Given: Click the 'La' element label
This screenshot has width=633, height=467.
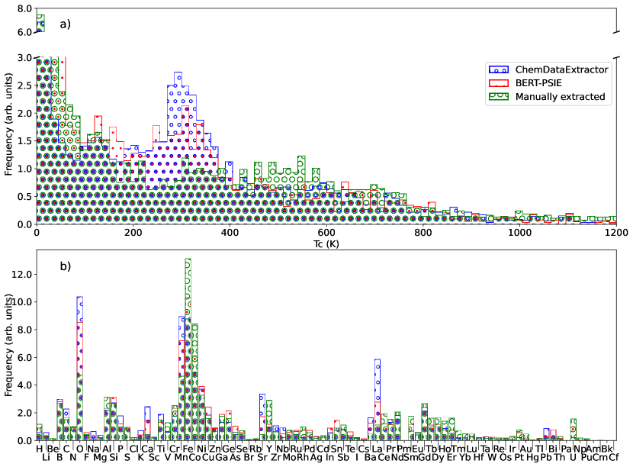Looking at the screenshot, I should 377,449.
